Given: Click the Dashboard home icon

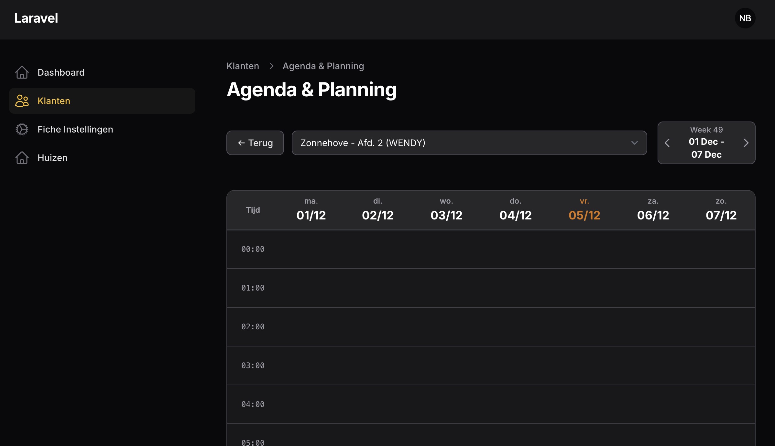Looking at the screenshot, I should click(22, 72).
